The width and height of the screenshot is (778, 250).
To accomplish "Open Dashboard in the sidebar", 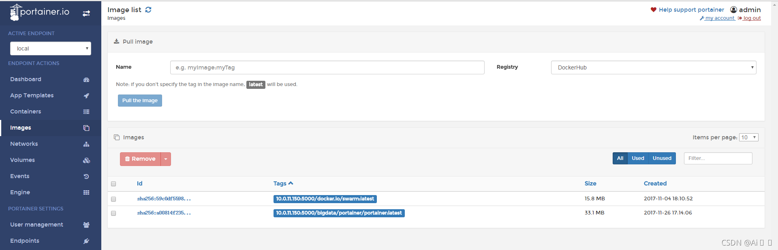I will tap(51, 79).
